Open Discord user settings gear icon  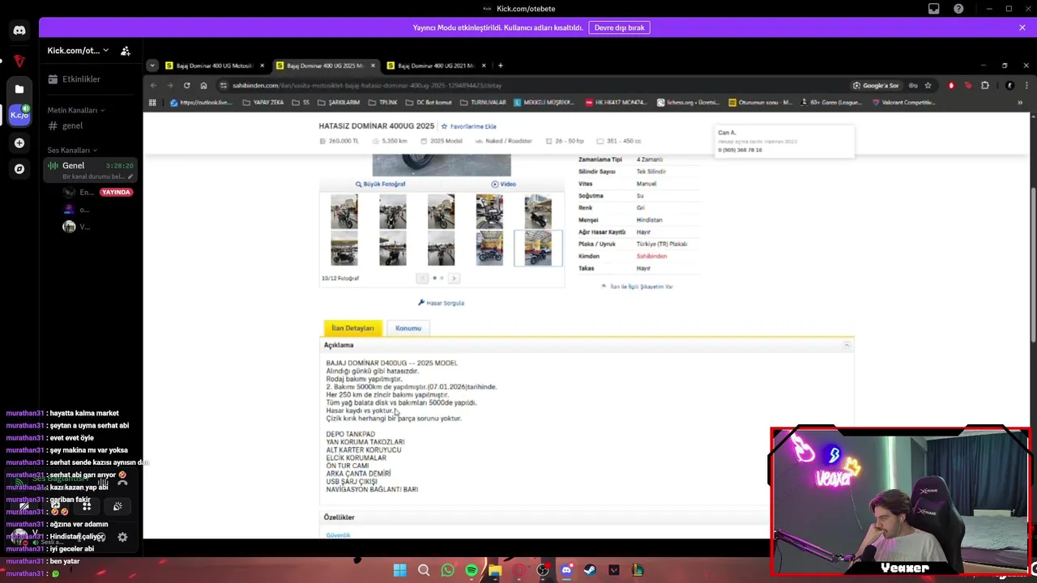122,537
